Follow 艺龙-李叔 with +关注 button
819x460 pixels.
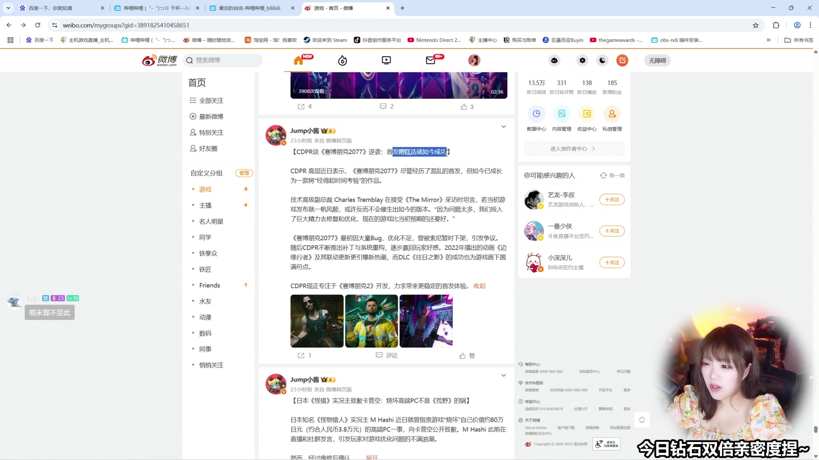(612, 200)
